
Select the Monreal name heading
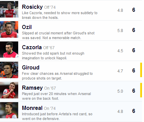[x=32, y=108]
